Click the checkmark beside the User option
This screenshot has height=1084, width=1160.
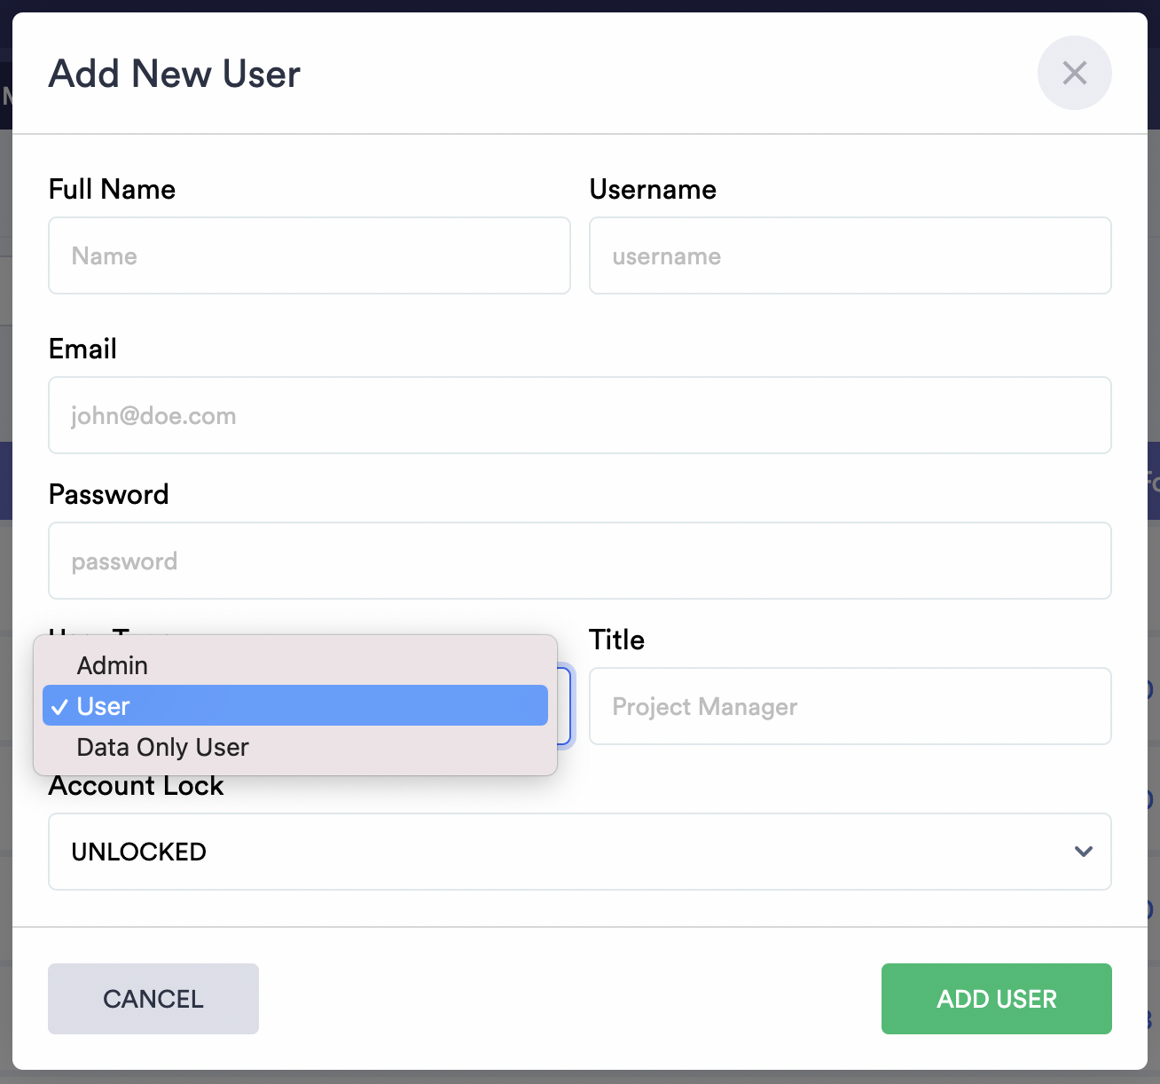pyautogui.click(x=59, y=707)
